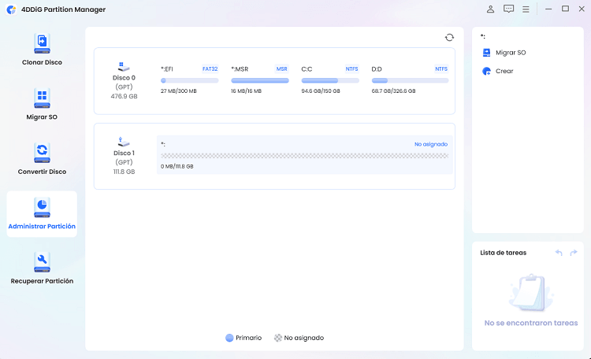Click the redo arrow in Lista de tareas
This screenshot has height=359, width=591.
(573, 253)
